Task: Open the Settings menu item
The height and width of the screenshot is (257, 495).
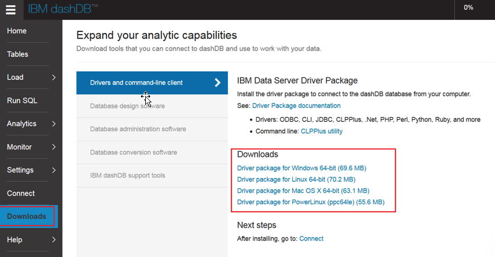Action: [x=20, y=170]
